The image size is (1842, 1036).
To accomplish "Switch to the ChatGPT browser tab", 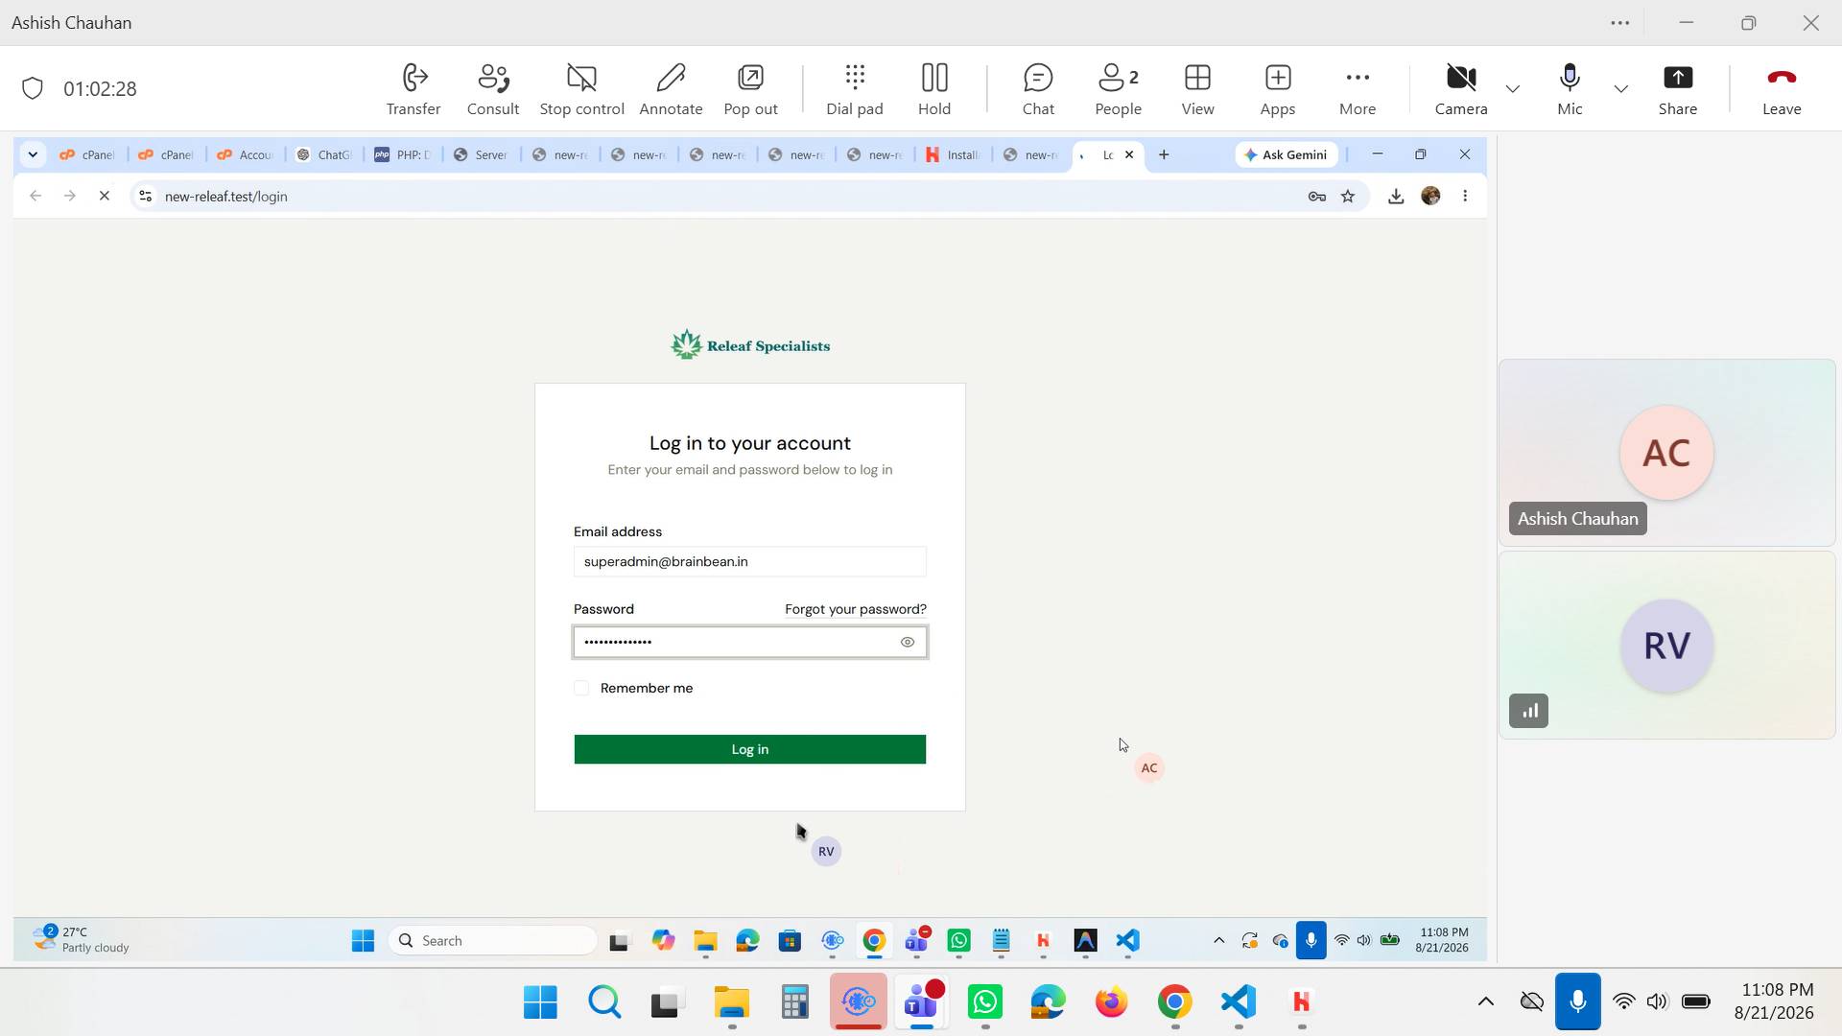I will click(x=324, y=154).
